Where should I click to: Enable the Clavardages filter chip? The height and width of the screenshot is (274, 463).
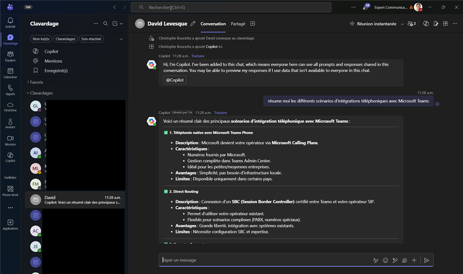(x=65, y=39)
